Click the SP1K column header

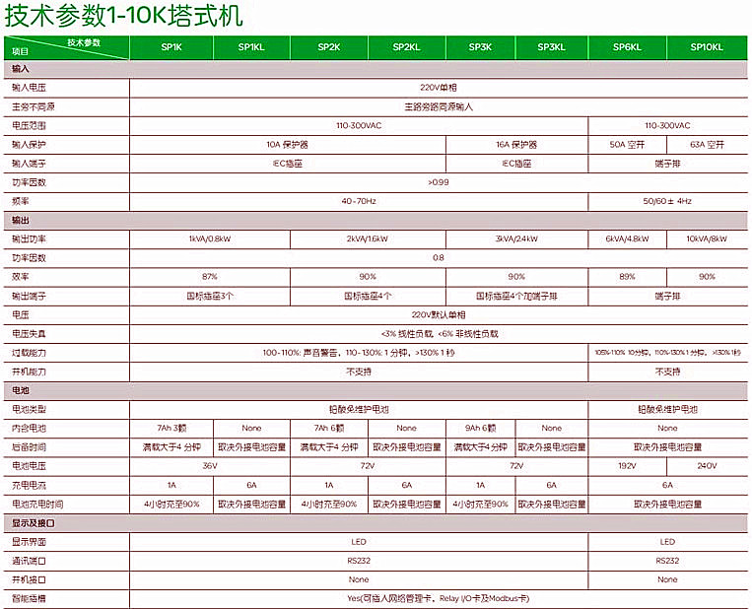(171, 46)
